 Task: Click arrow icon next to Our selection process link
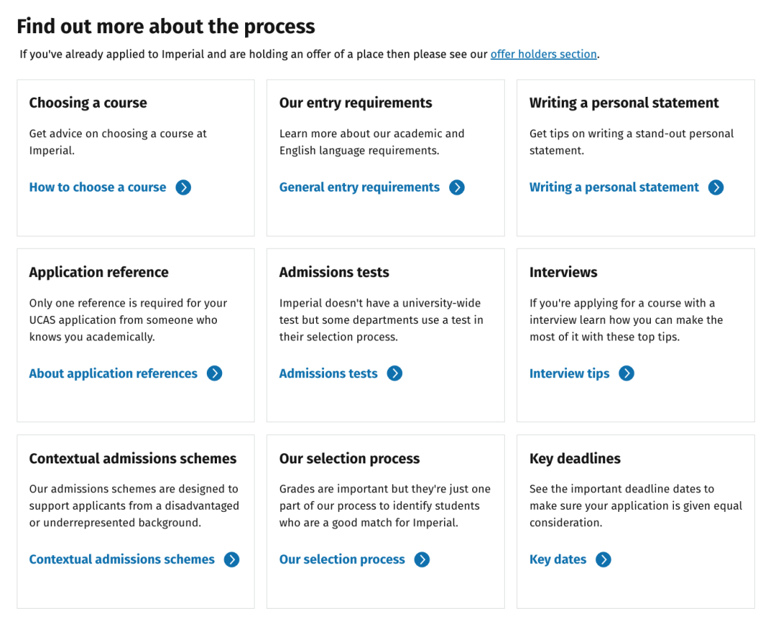click(422, 560)
